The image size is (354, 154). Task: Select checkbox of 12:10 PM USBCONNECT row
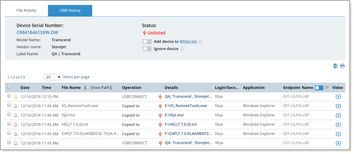click(9, 96)
